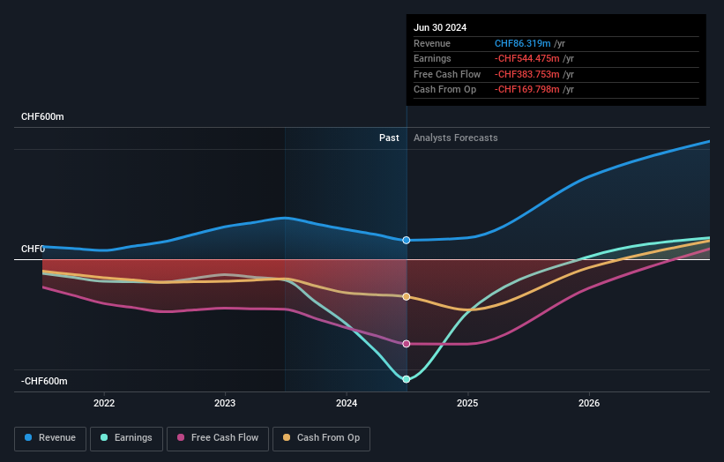Click the CHF600m y-axis label
724x462 pixels.
(x=42, y=116)
